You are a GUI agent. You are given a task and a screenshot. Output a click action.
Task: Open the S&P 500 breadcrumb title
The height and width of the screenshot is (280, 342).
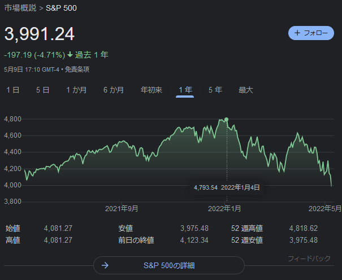pos(61,8)
